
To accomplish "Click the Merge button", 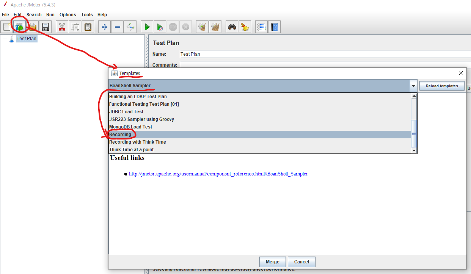I will pyautogui.click(x=272, y=262).
